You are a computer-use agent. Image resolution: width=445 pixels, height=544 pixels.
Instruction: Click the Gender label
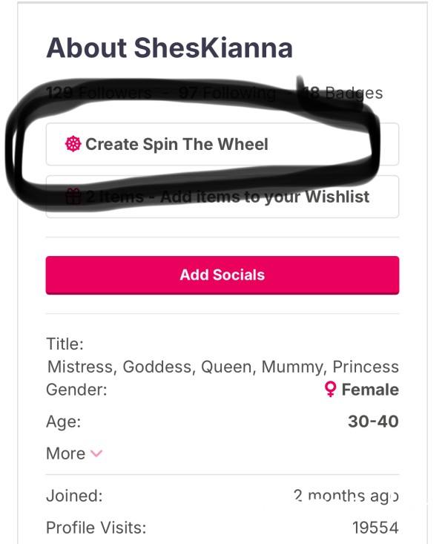click(76, 390)
